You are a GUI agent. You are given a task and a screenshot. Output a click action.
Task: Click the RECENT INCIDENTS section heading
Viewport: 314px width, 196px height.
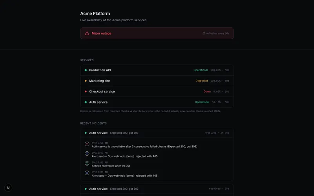tap(93, 123)
